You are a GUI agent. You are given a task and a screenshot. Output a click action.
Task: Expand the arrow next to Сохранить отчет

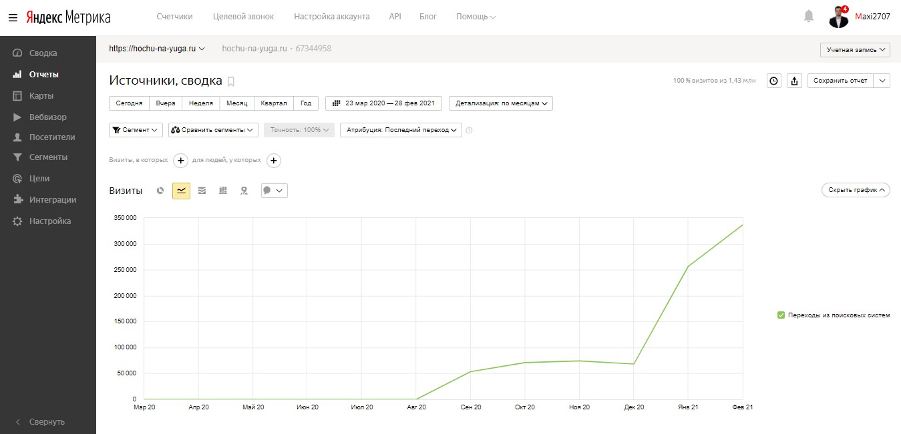click(x=882, y=81)
